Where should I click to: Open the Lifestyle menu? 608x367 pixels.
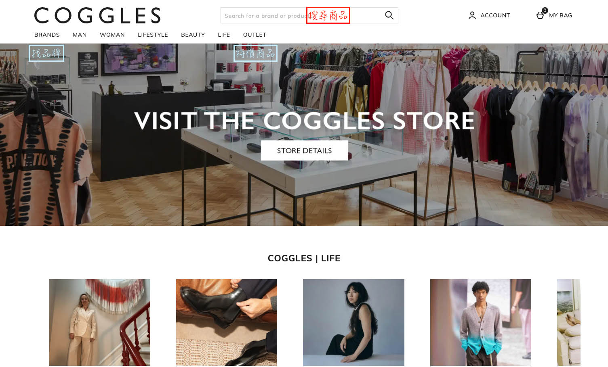coord(153,35)
